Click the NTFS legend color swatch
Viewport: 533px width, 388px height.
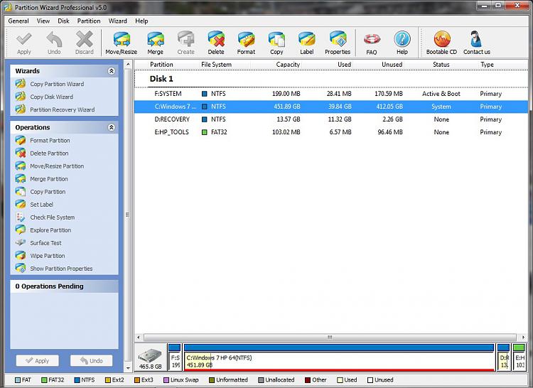coord(77,380)
